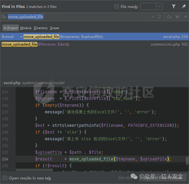Select the common.inc.php 502 result row
Image resolution: width=189 pixels, height=184 pixels.
pyautogui.click(x=95, y=44)
